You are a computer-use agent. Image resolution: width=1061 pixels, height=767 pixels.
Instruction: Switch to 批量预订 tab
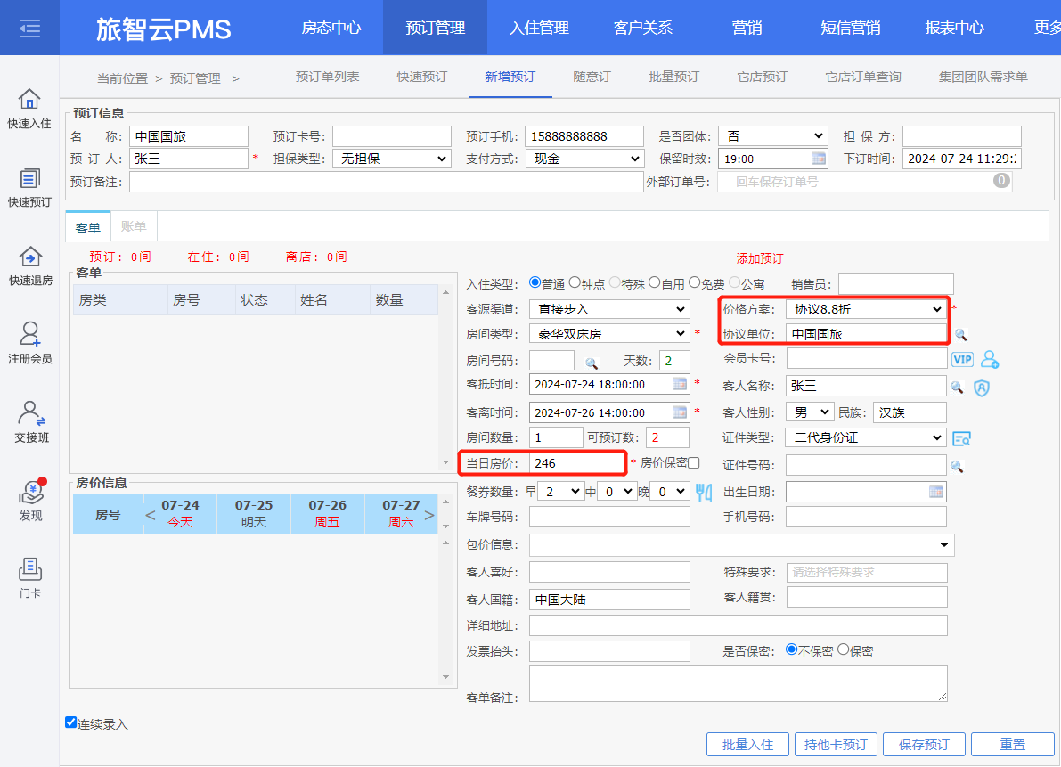point(673,77)
